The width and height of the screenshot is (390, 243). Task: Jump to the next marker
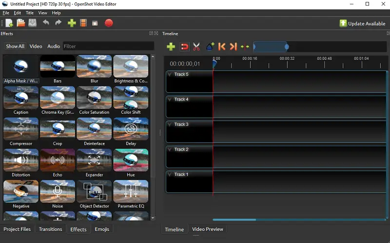point(233,46)
